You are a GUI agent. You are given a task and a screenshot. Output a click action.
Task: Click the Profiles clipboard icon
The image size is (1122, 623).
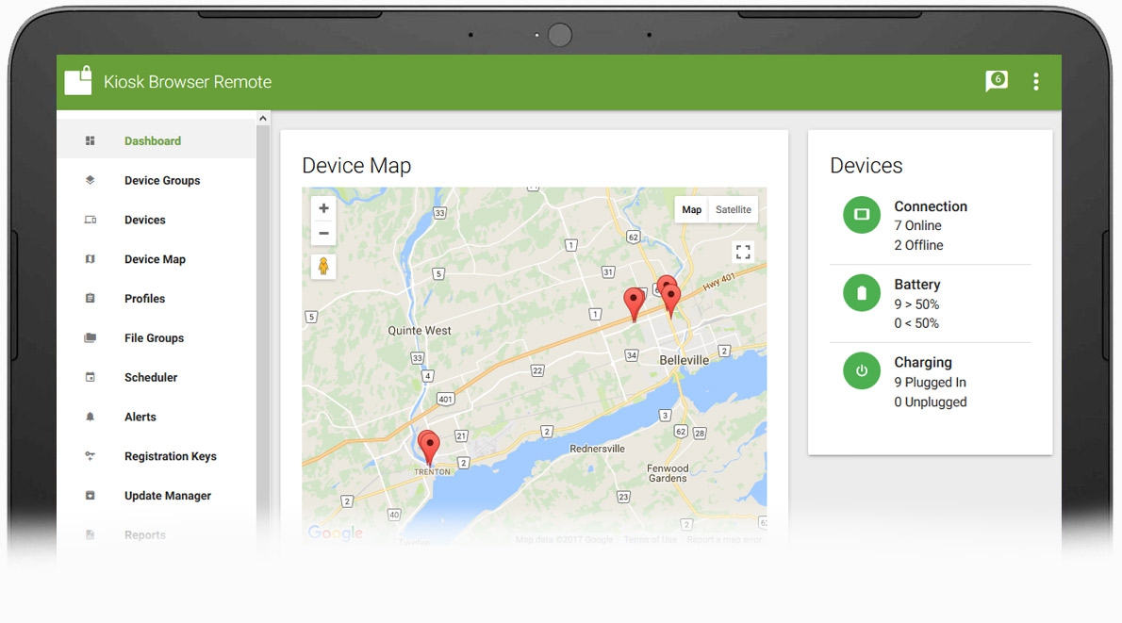tap(91, 298)
